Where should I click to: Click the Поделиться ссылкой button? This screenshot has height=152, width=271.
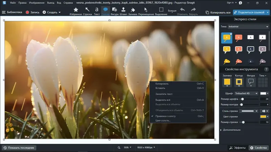[251, 12]
